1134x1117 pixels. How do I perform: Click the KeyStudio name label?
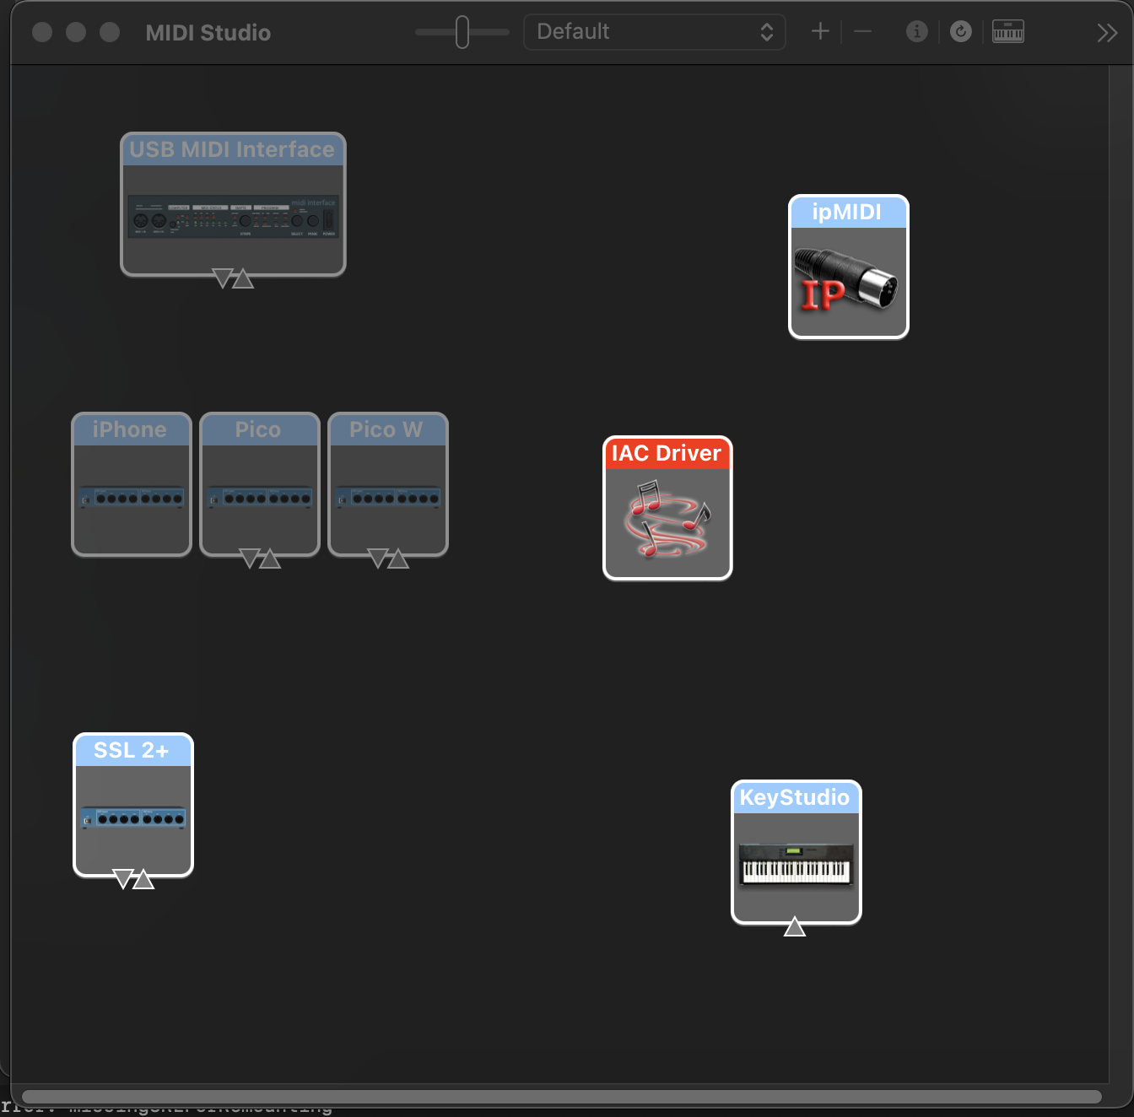[795, 797]
